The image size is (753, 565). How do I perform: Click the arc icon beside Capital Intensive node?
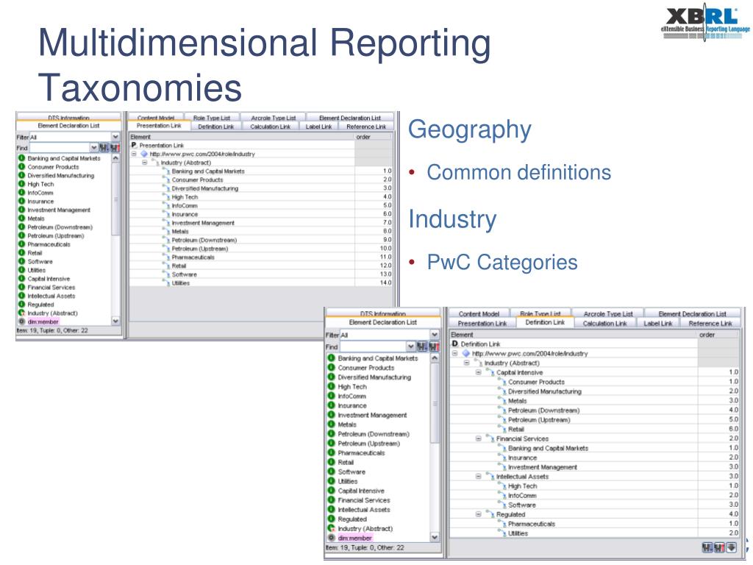pyautogui.click(x=490, y=372)
